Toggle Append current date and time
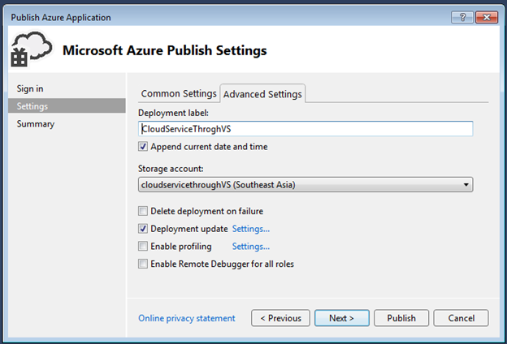The height and width of the screenshot is (344, 507). [144, 147]
